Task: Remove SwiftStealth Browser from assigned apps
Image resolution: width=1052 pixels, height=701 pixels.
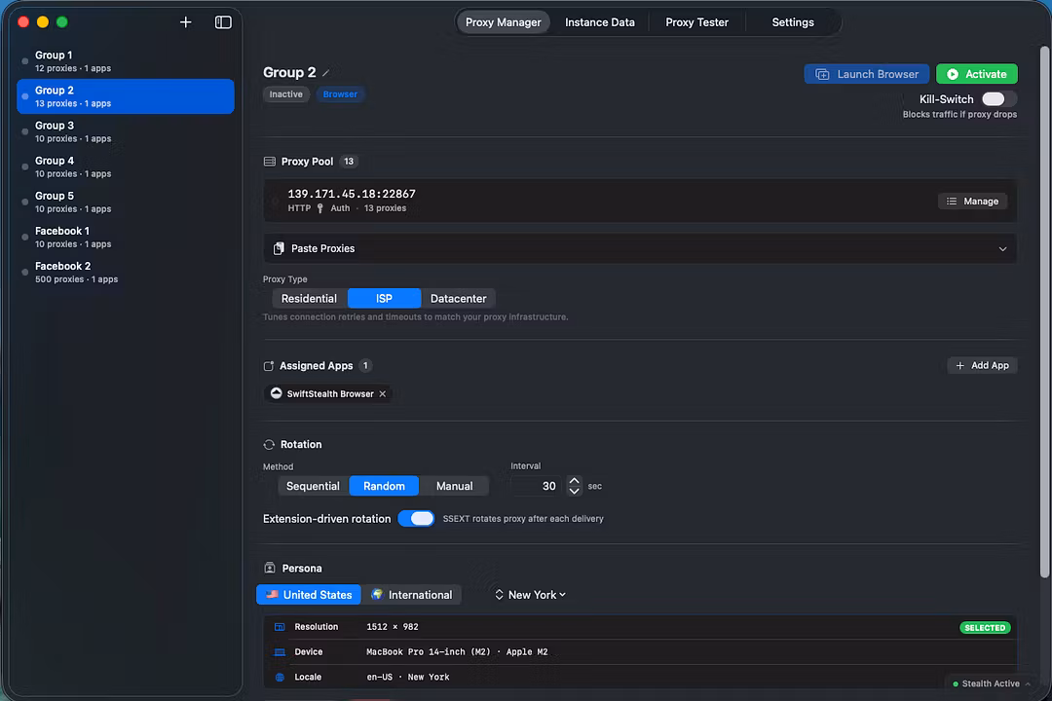Action: coord(383,393)
